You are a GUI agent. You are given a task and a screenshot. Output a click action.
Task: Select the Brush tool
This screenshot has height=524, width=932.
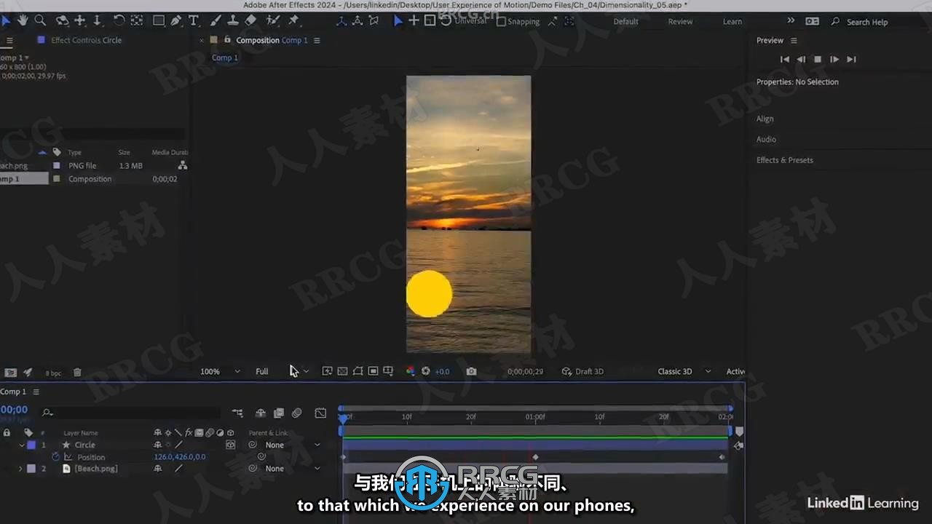[216, 20]
